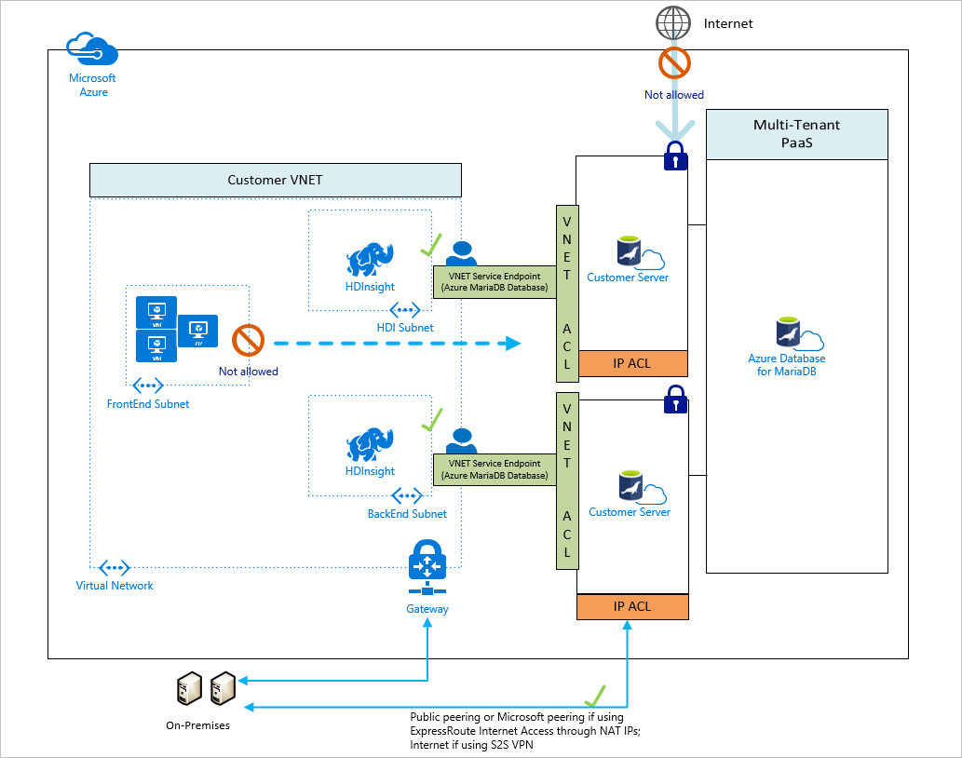This screenshot has height=758, width=962.
Task: Click the lower orange IP ACL box
Action: coord(632,606)
